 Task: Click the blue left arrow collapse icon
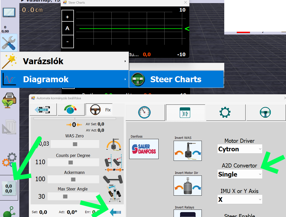115,212
